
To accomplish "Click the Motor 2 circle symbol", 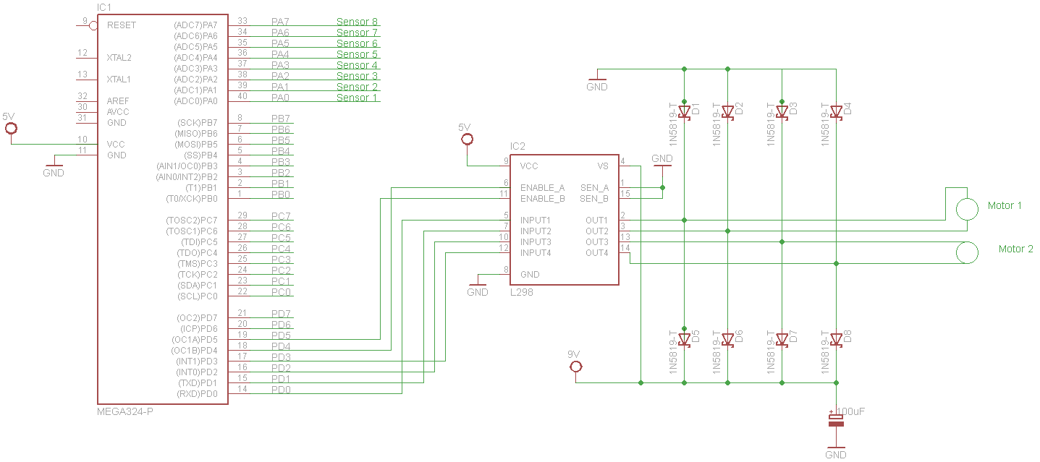I will coord(967,252).
